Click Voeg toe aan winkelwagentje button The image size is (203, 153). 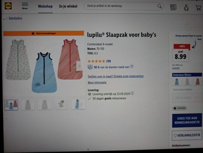click(187, 120)
